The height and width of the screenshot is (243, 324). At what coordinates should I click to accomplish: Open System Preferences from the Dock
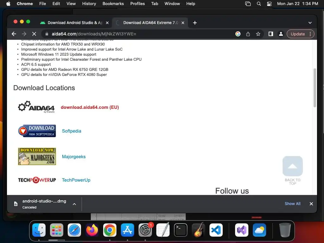pyautogui.click(x=145, y=230)
